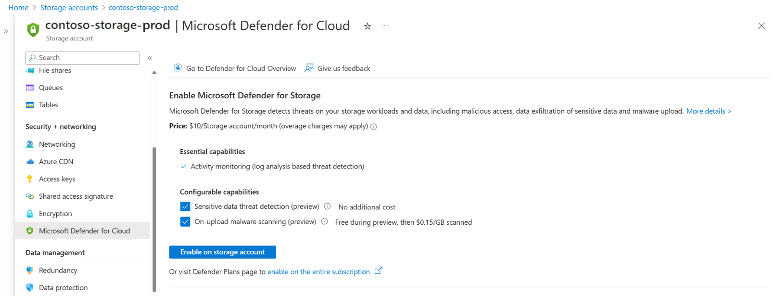Click the Redundancy globe icon
The image size is (774, 296).
30,270
